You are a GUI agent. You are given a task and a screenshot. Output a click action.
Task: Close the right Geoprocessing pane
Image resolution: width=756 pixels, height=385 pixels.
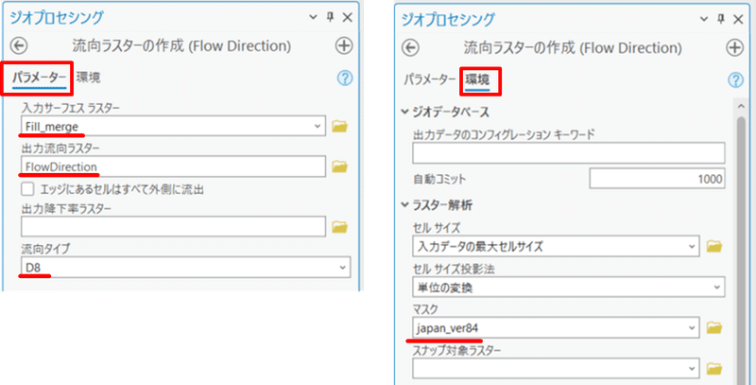pos(738,19)
